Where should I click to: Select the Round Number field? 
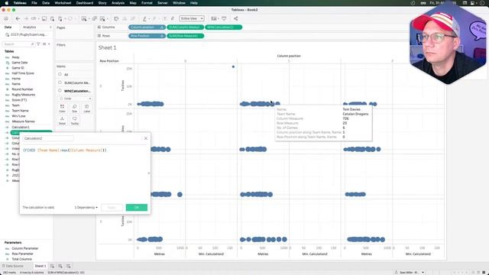[22, 89]
